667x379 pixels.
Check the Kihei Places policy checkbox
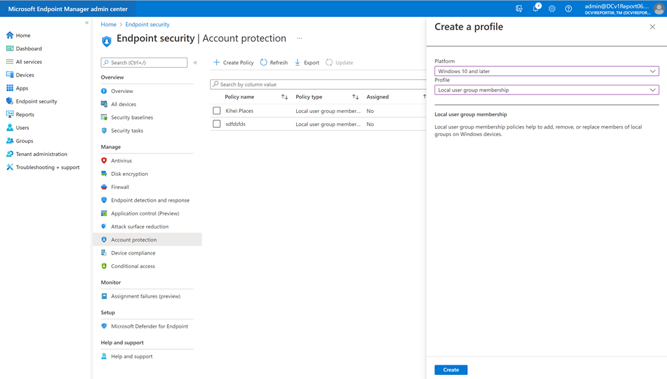217,111
